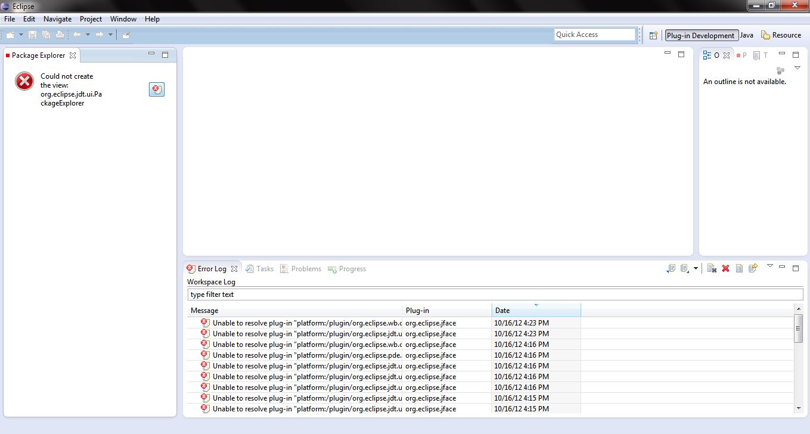The width and height of the screenshot is (810, 434).
Task: Click the grey circles icon in Outline toolbar
Action: coord(781,70)
